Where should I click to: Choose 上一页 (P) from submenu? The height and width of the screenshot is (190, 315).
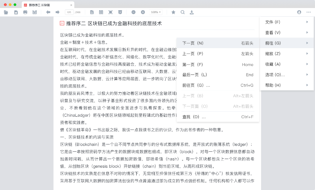pyautogui.click(x=218, y=54)
